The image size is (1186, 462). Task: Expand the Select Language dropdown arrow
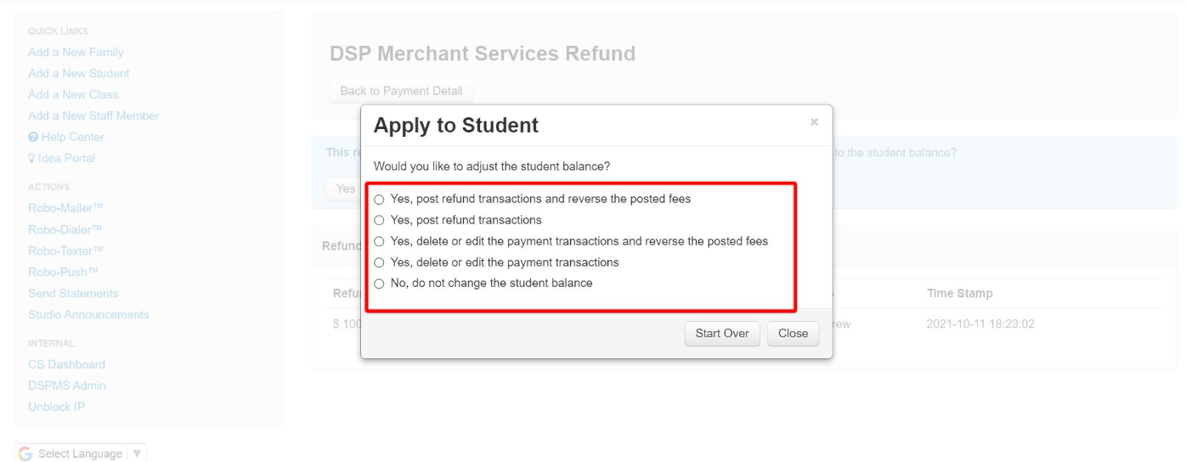(x=137, y=454)
